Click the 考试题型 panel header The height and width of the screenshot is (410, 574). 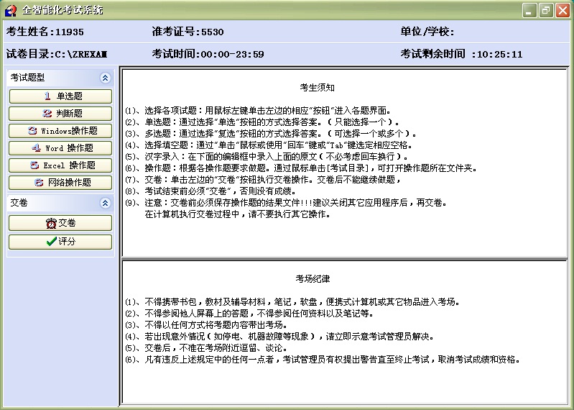click(60, 78)
